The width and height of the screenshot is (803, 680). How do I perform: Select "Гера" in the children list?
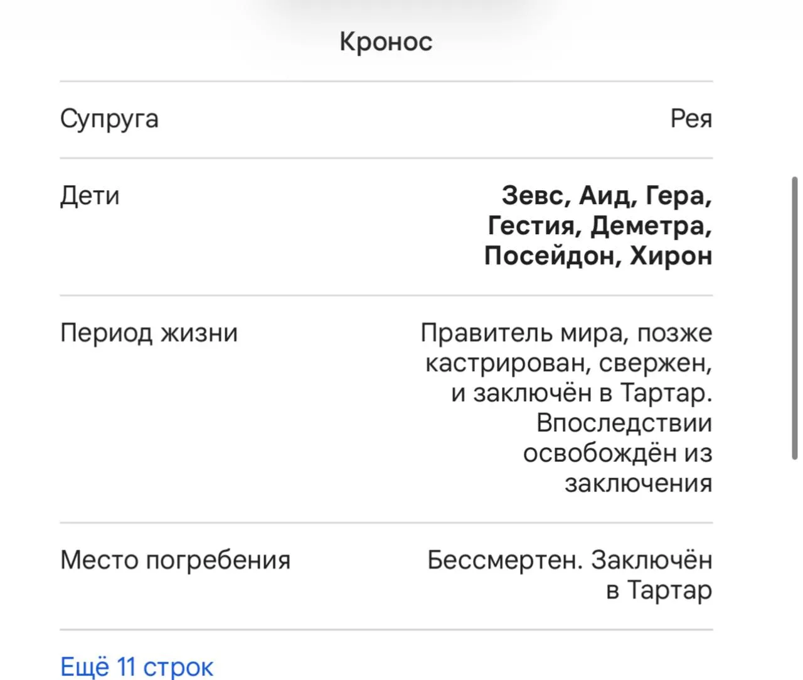pyautogui.click(x=674, y=196)
